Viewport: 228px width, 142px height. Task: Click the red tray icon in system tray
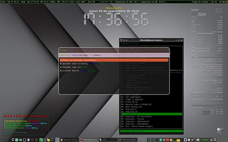click(x=167, y=140)
